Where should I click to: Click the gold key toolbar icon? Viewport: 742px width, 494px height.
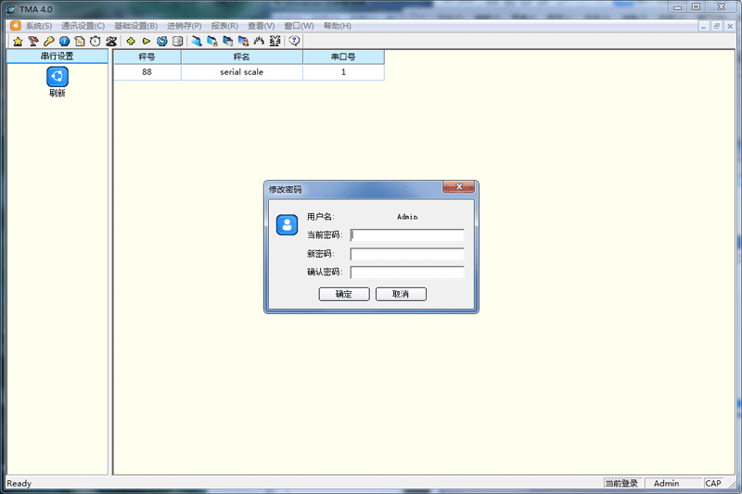point(48,41)
